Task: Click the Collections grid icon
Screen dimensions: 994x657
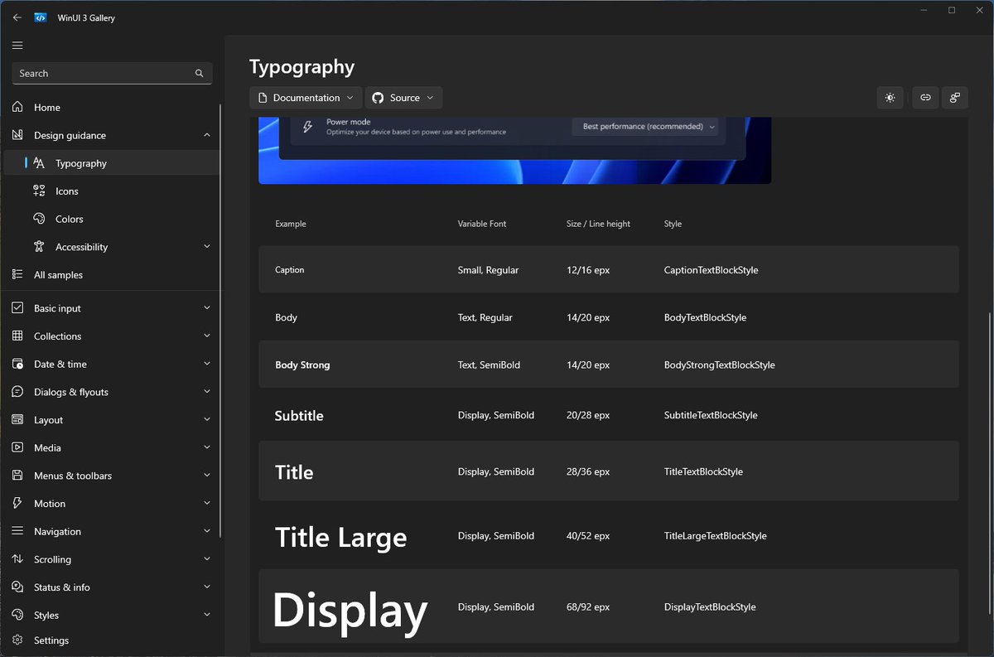Action: (x=17, y=336)
